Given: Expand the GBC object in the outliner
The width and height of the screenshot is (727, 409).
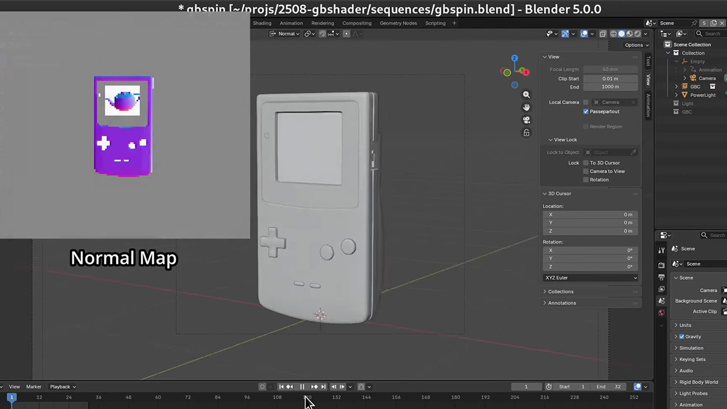Looking at the screenshot, I should (x=676, y=86).
